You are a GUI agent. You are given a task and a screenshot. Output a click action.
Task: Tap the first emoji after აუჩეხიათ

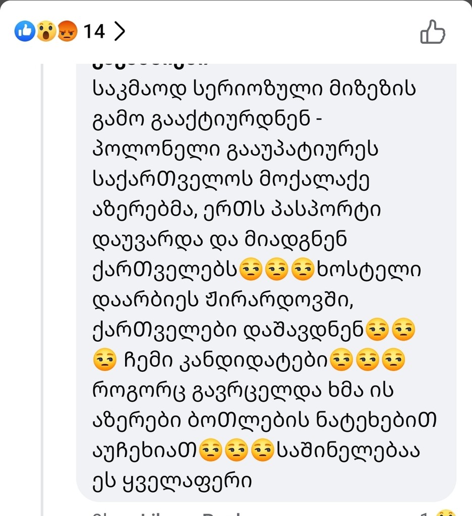pos(212,450)
